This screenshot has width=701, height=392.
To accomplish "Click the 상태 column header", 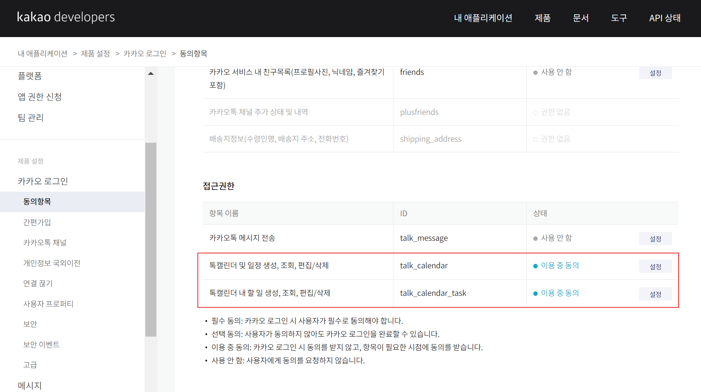I will (540, 214).
